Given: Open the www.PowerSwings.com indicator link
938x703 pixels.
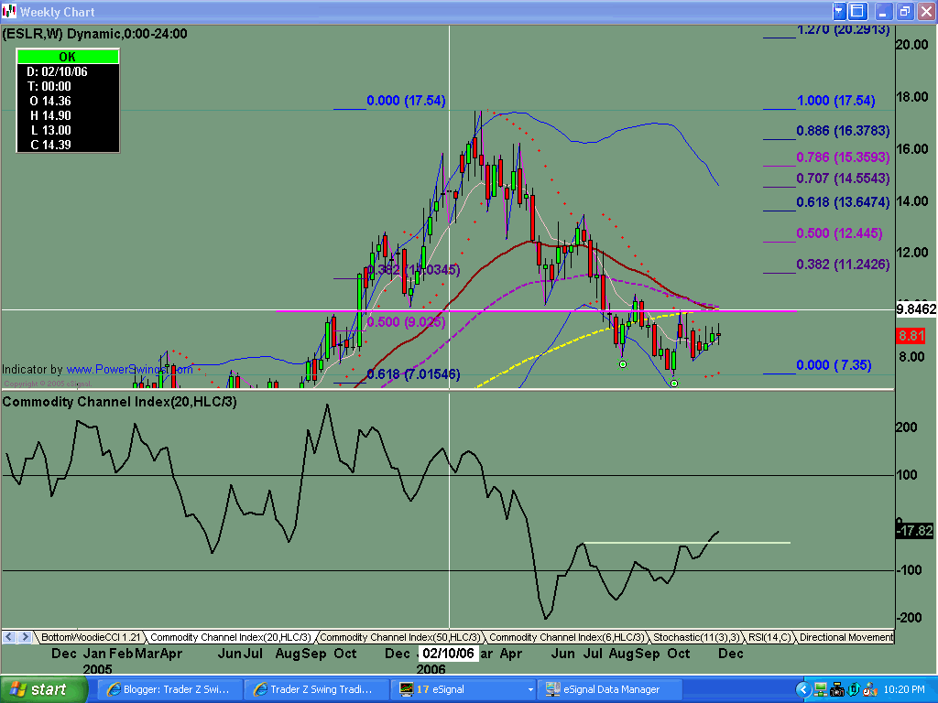Looking at the screenshot, I should 129,370.
